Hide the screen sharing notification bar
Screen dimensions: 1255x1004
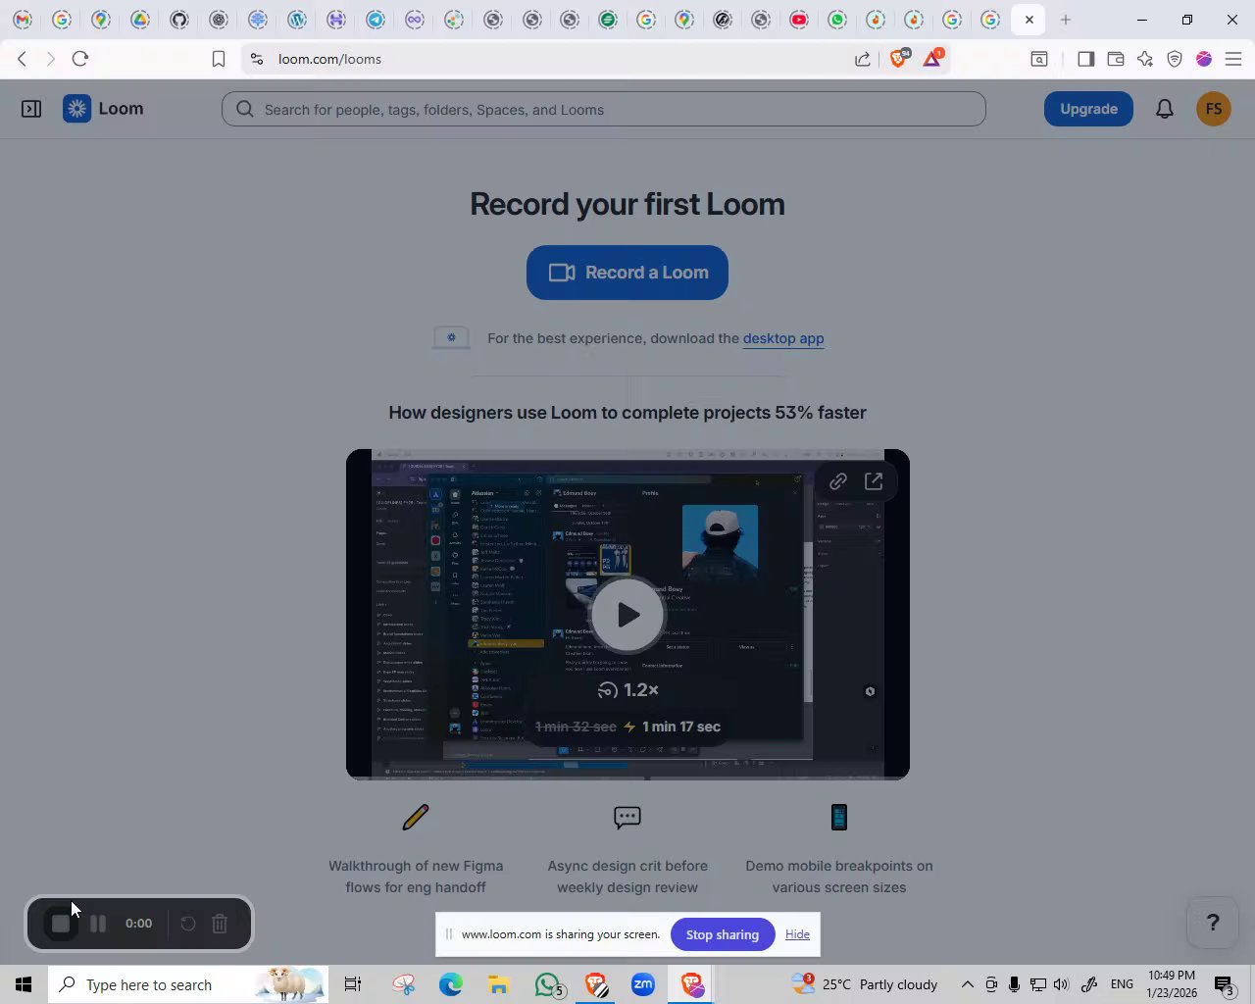click(x=797, y=934)
